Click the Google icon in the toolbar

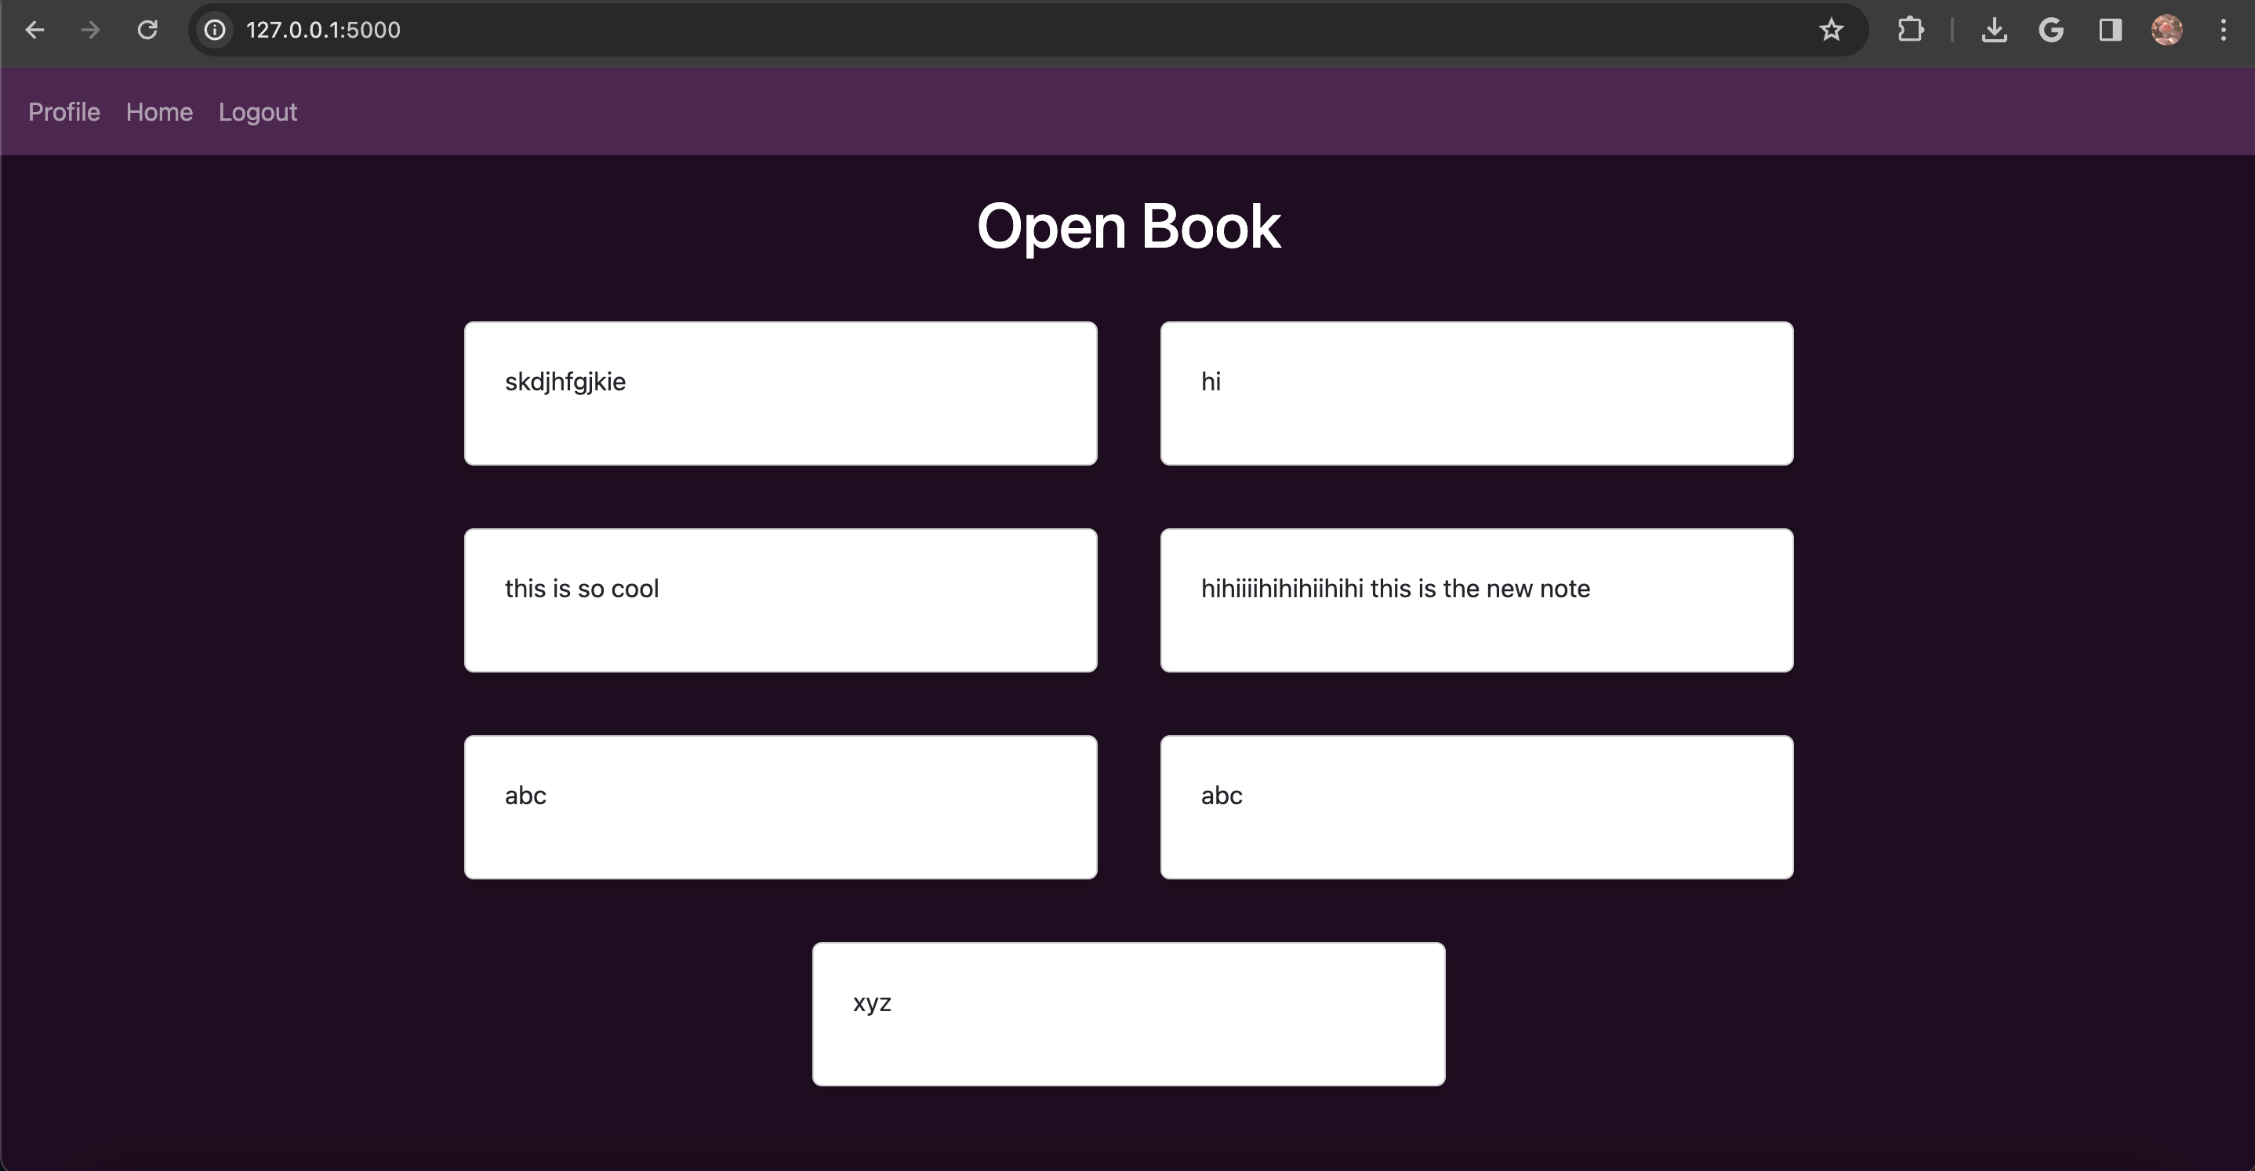2052,30
